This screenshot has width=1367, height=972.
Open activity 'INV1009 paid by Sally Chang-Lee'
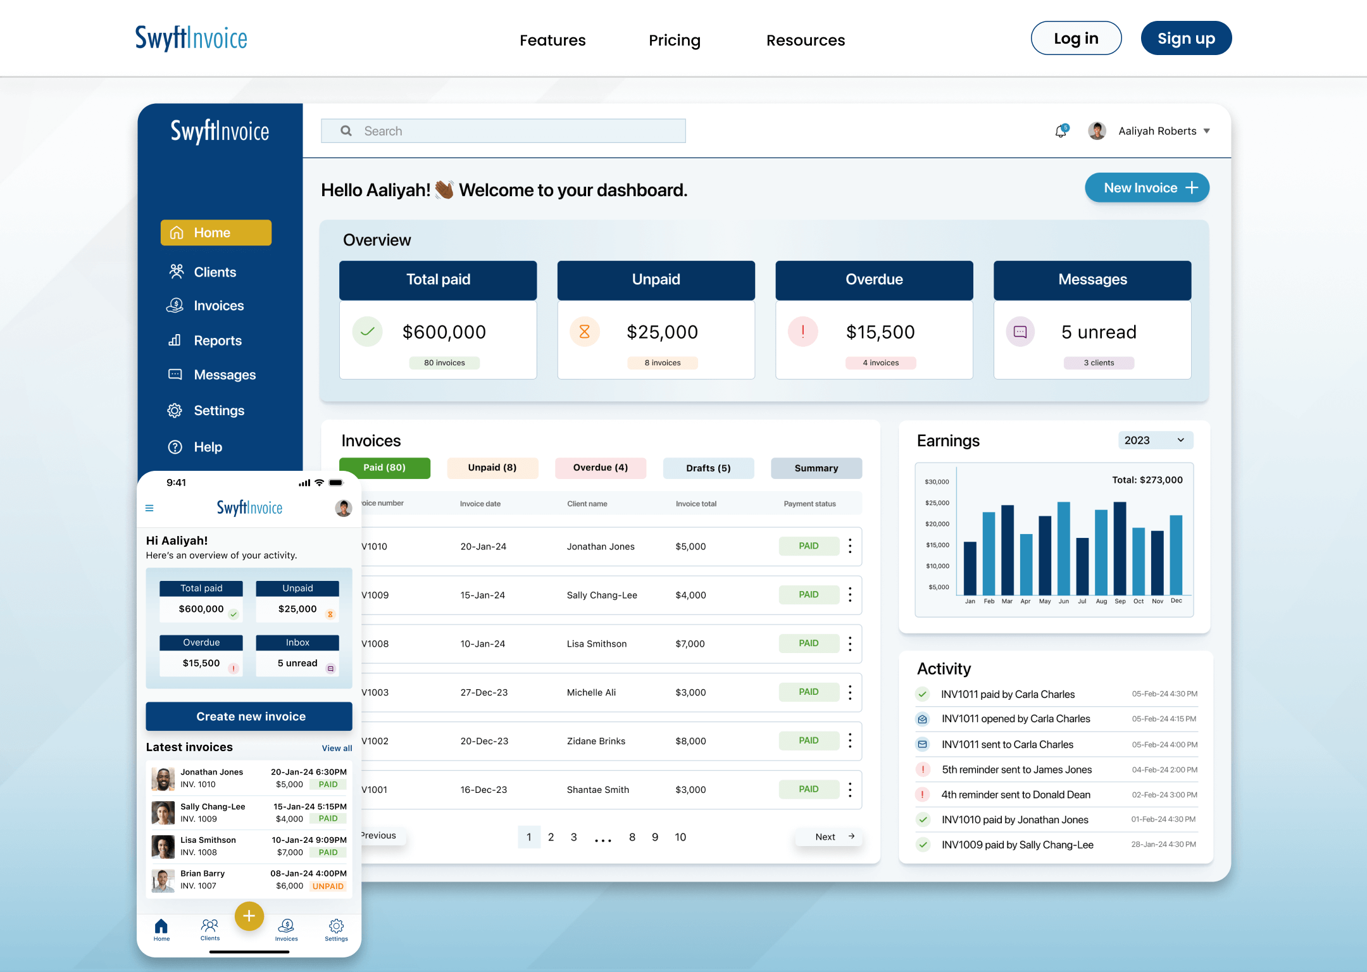[1056, 845]
